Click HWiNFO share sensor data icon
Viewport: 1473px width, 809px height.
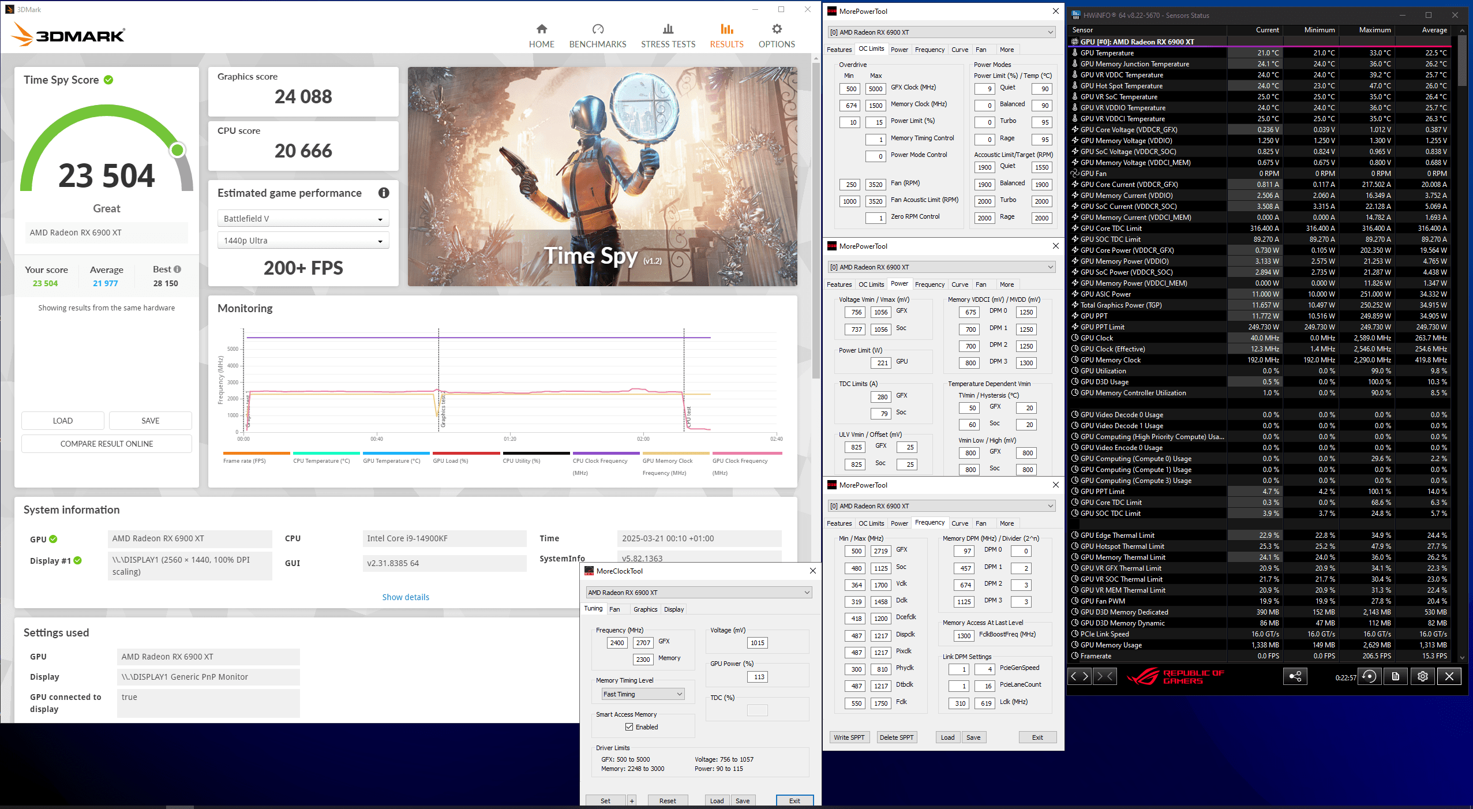1295,676
